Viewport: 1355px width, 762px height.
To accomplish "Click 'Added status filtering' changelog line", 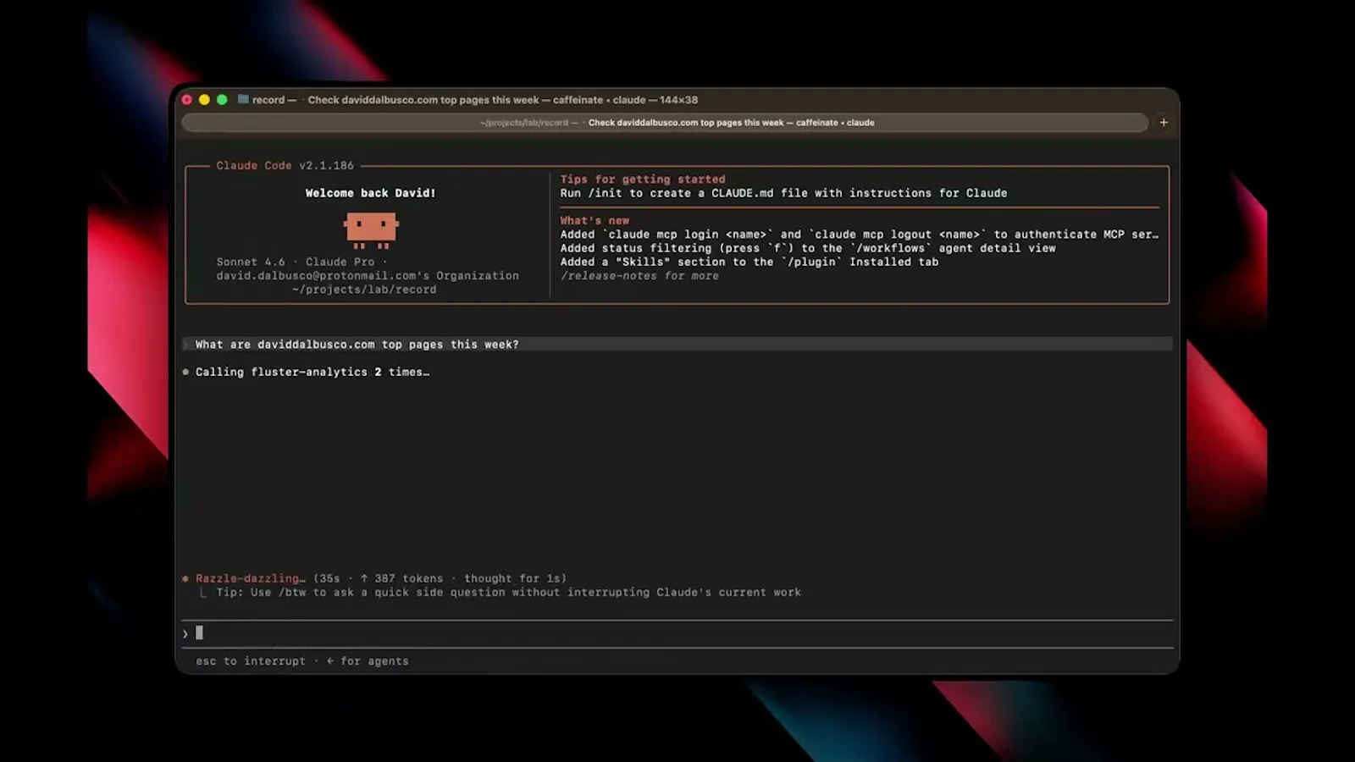I will (x=808, y=248).
